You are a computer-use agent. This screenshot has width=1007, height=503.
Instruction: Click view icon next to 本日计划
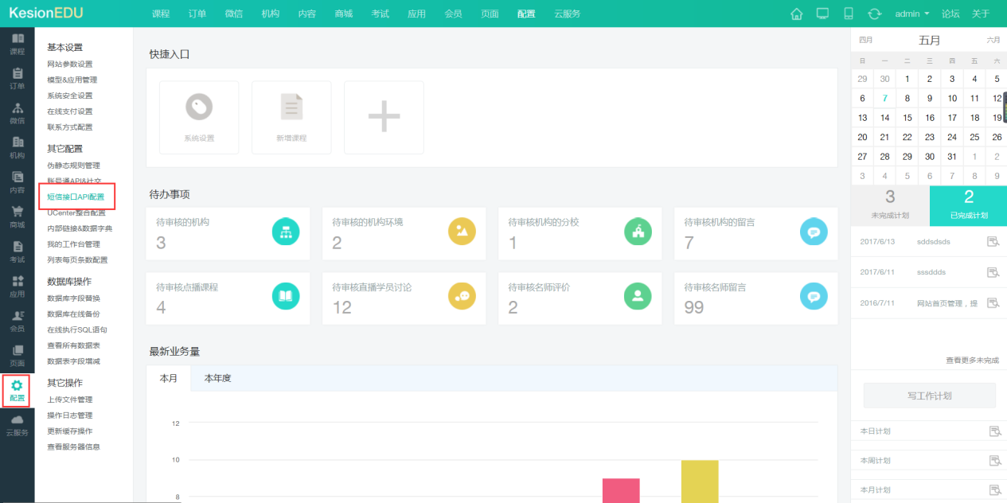[993, 431]
